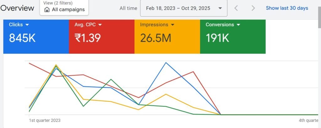Image resolution: width=321 pixels, height=128 pixels.
Task: Click the All time label
Action: (x=128, y=8)
